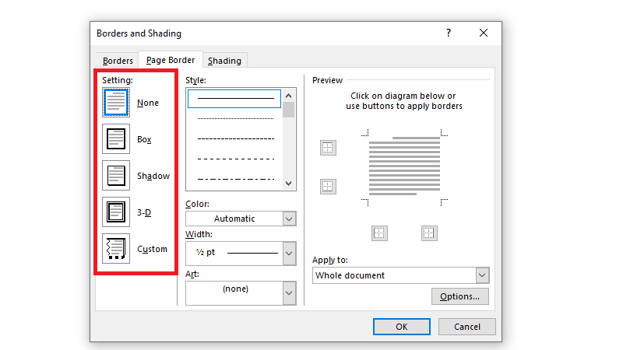Expand the Width dropdown showing ½ pt
The width and height of the screenshot is (623, 350).
[289, 253]
